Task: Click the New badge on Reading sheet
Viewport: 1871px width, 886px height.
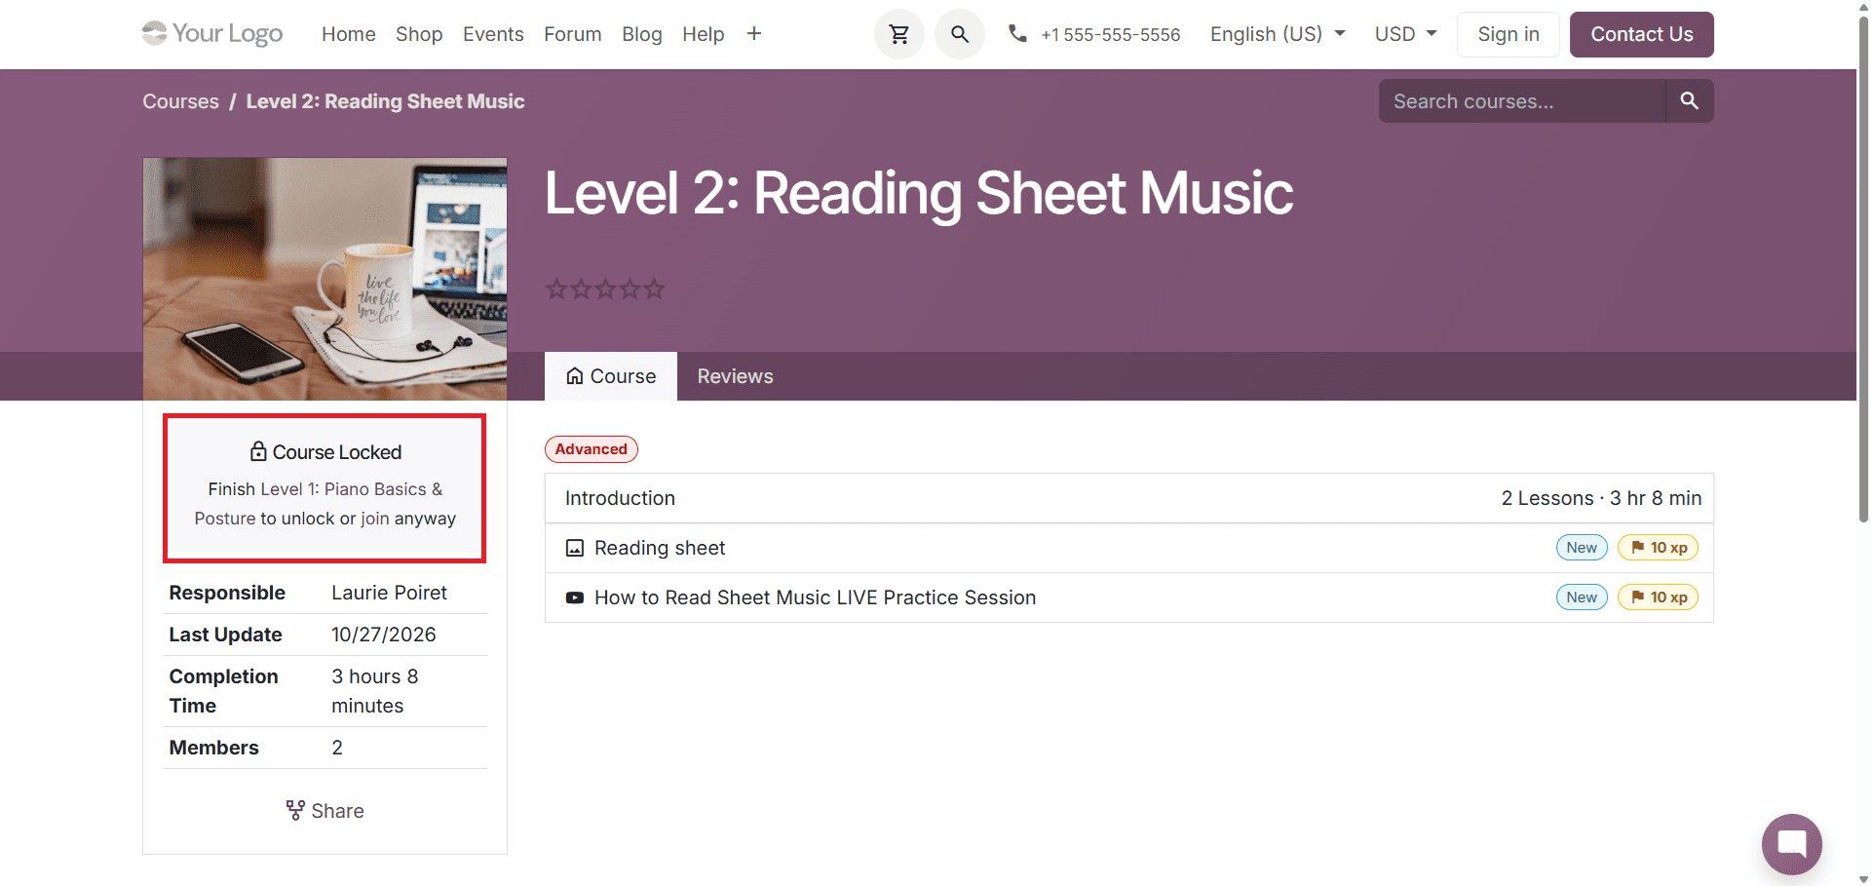Action: (1582, 548)
